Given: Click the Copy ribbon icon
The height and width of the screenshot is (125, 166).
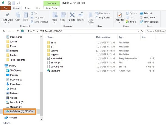Looking at the screenshot, I should [18, 15].
